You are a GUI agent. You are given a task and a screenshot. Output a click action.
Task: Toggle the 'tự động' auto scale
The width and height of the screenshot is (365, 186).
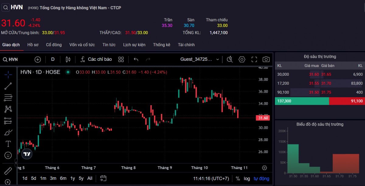click(261, 178)
